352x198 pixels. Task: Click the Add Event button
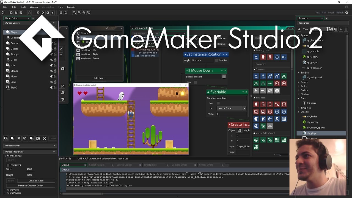(x=99, y=78)
